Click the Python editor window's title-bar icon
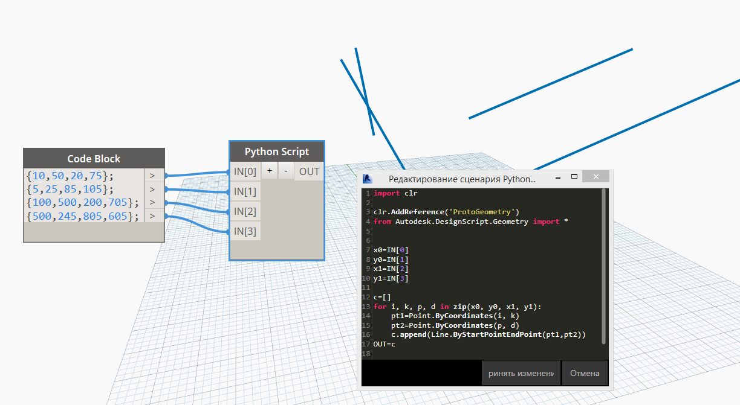The height and width of the screenshot is (405, 740). 366,179
